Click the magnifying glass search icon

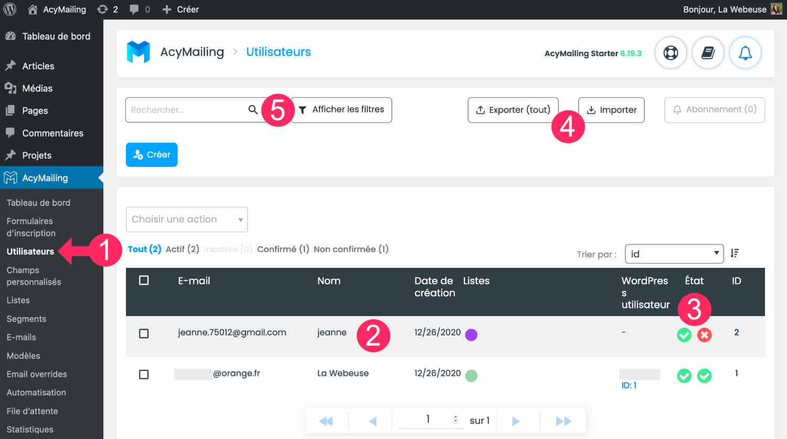point(253,110)
